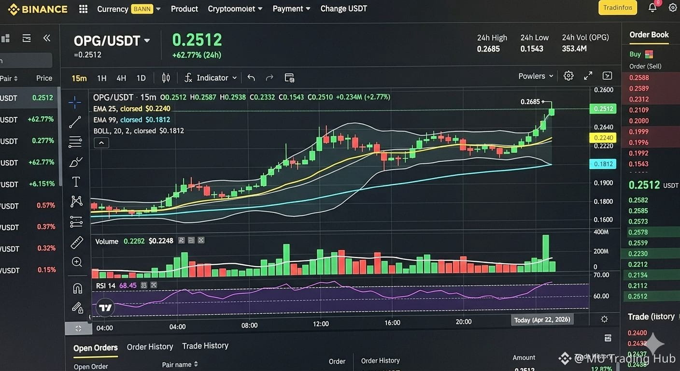The image size is (680, 371).
Task: Open the Change USDT menu item
Action: tap(344, 9)
